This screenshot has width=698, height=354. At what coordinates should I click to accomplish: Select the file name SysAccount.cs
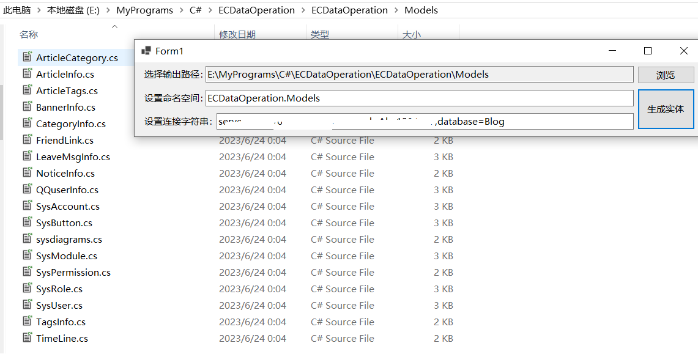point(68,206)
